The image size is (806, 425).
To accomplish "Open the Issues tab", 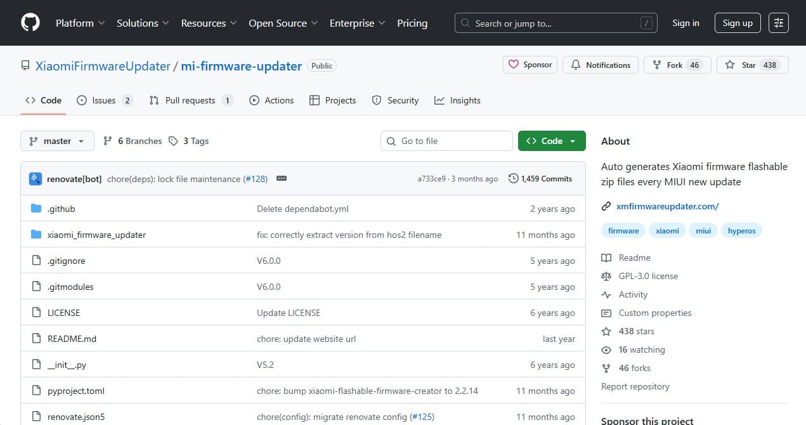I will pyautogui.click(x=105, y=100).
